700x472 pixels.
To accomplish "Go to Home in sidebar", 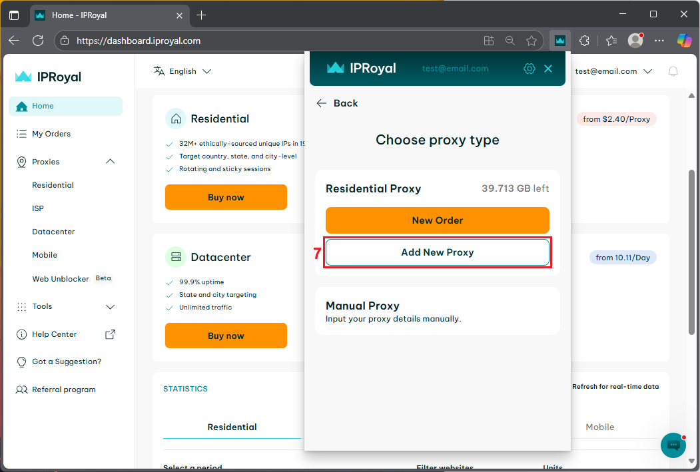I will pos(66,106).
